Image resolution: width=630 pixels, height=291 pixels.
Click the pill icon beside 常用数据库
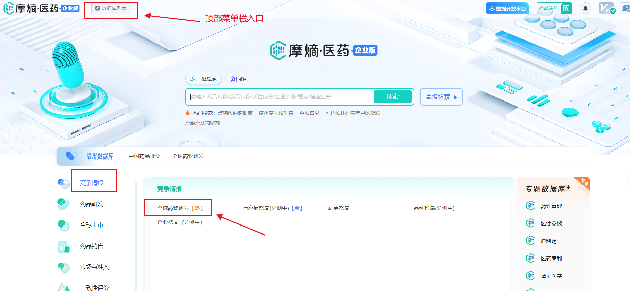pos(71,156)
